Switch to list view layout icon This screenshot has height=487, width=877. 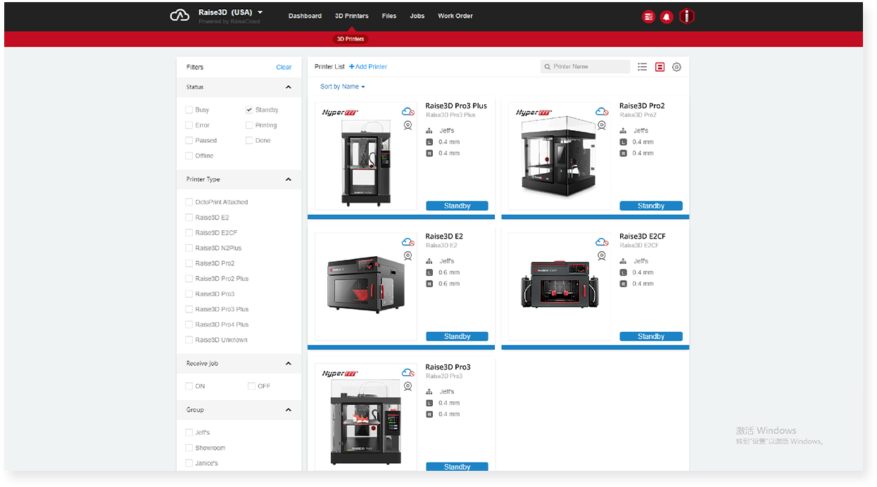coord(643,67)
